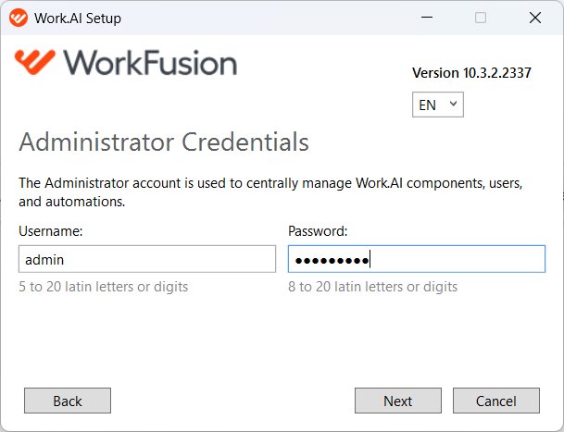This screenshot has width=564, height=432.
Task: Go to the previous step with Back
Action: coord(68,401)
